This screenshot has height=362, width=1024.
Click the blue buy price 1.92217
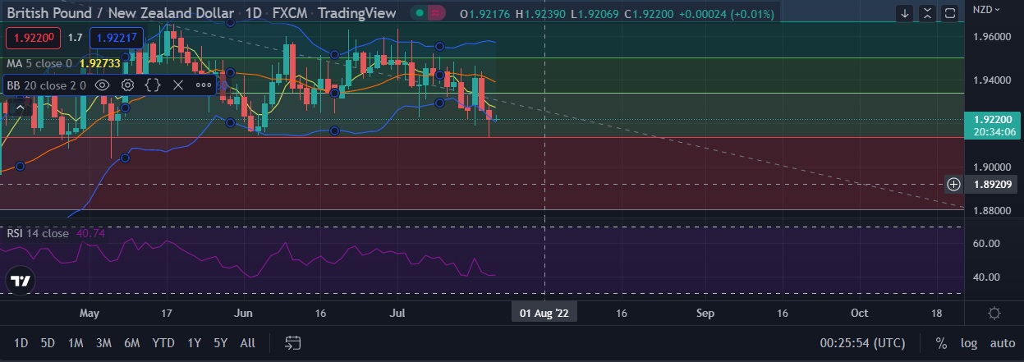117,38
